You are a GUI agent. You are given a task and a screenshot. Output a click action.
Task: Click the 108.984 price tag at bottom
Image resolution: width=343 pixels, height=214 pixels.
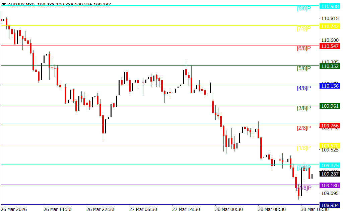(330, 205)
